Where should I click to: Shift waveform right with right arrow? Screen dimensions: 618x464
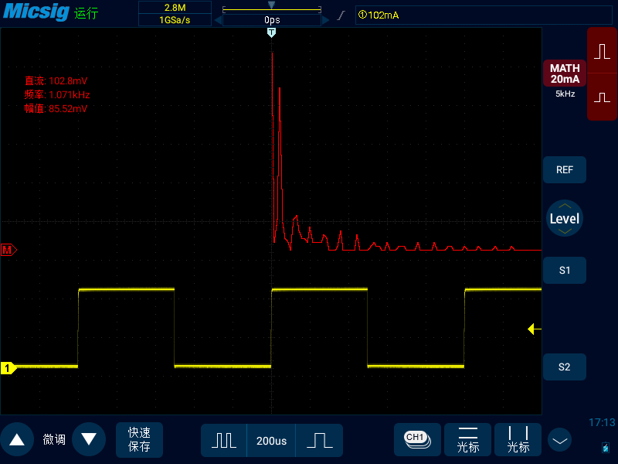tap(325, 20)
